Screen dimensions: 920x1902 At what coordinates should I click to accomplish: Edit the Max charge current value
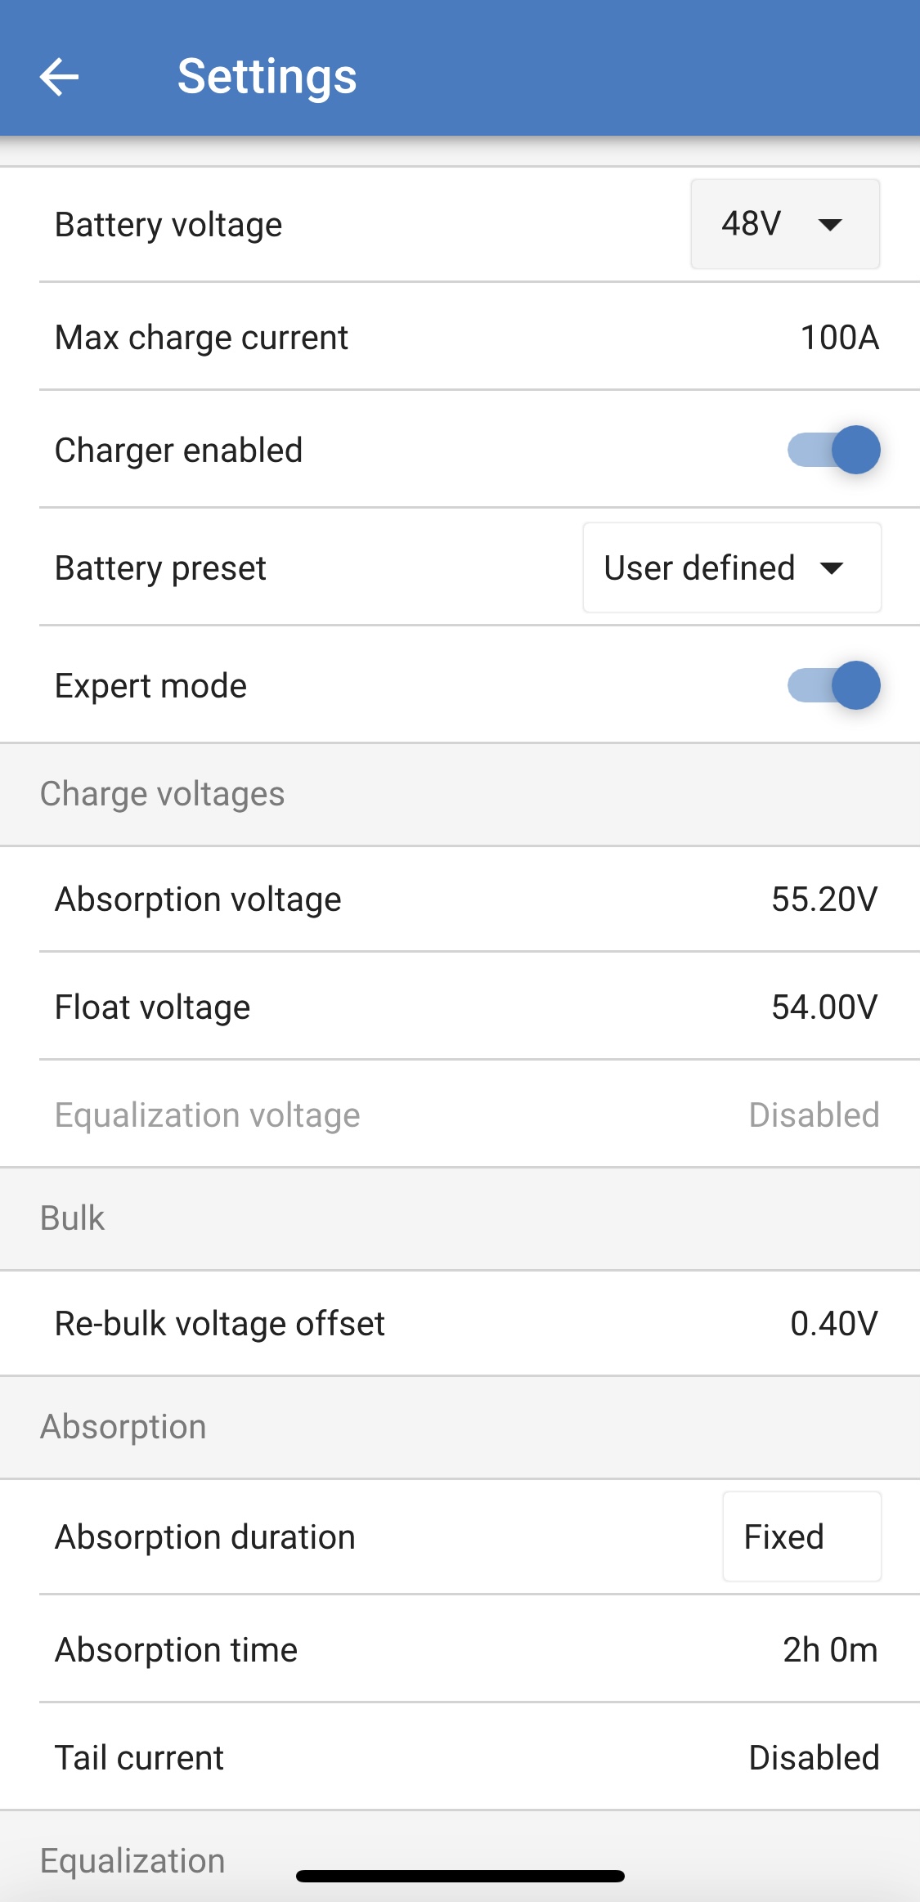click(839, 338)
